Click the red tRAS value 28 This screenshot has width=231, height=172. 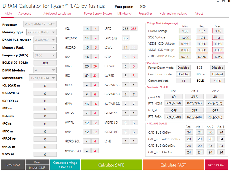pyautogui.click(x=95, y=66)
